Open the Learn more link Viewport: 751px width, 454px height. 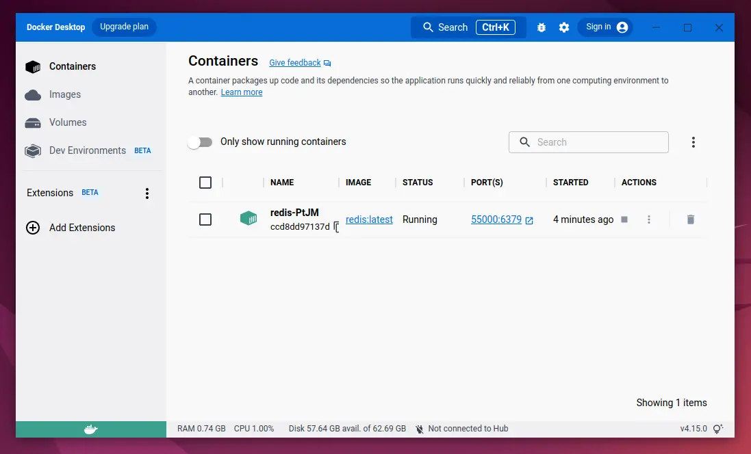(x=242, y=92)
